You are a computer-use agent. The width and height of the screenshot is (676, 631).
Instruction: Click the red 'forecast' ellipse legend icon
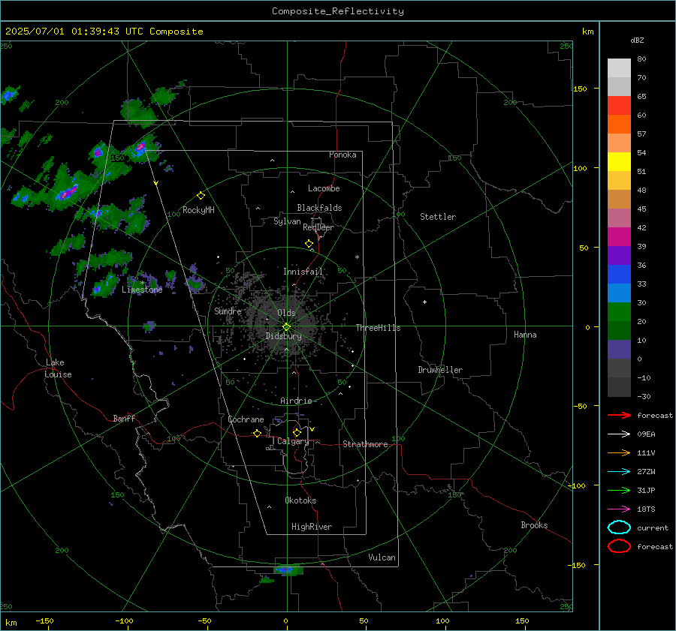[x=619, y=546]
